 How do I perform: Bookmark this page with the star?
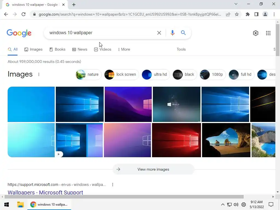[x=237, y=14]
